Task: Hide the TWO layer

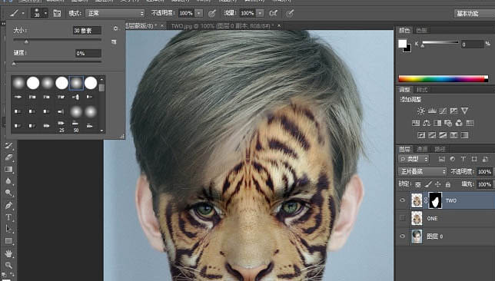Action: (x=402, y=200)
